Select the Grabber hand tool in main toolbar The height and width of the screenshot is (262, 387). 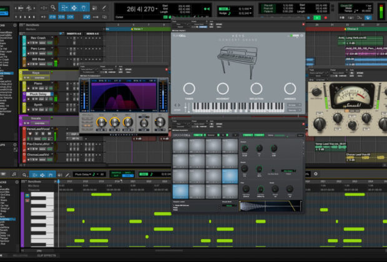click(x=84, y=8)
